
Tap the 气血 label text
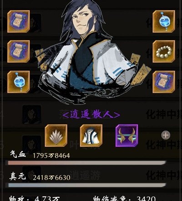pos(18,155)
